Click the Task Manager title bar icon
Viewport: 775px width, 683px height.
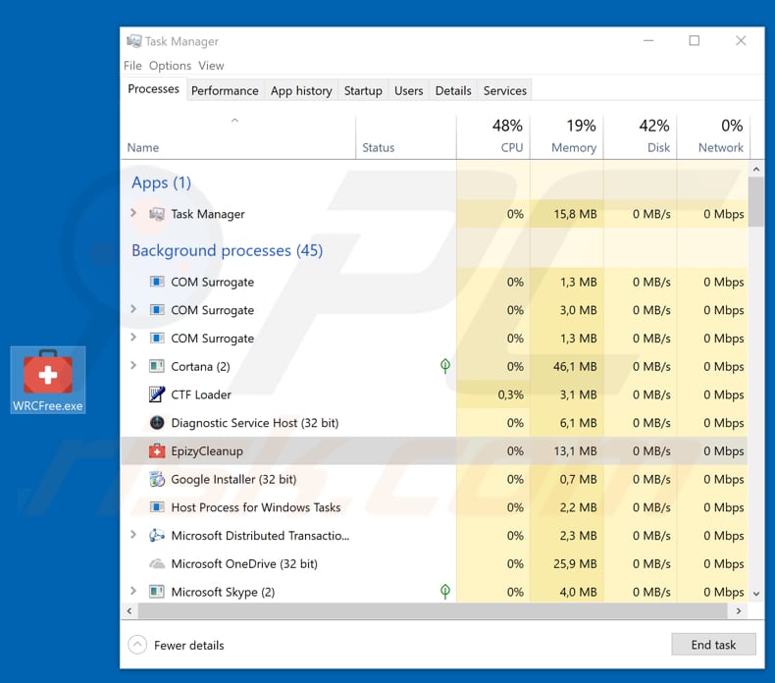134,41
